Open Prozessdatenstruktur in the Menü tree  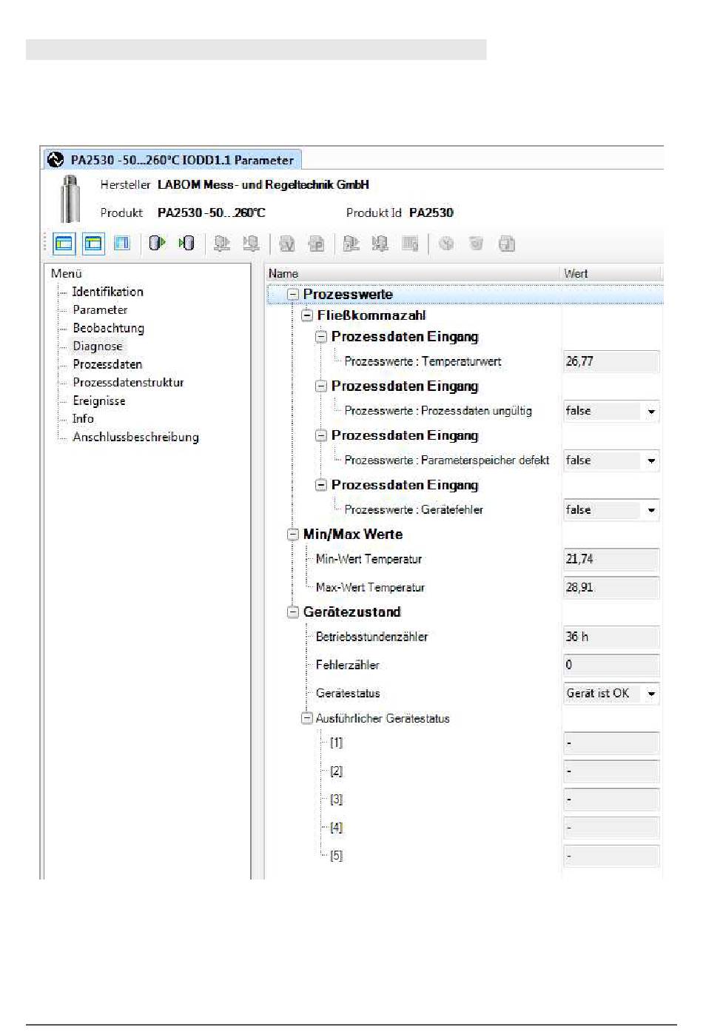point(128,382)
